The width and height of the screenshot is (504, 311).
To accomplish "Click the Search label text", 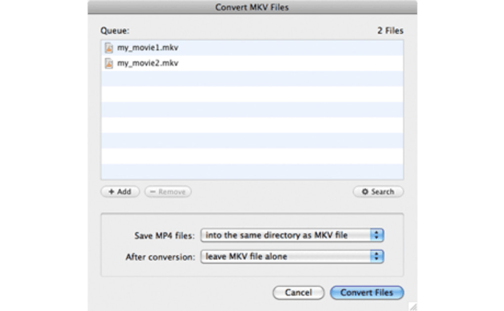I will point(383,192).
